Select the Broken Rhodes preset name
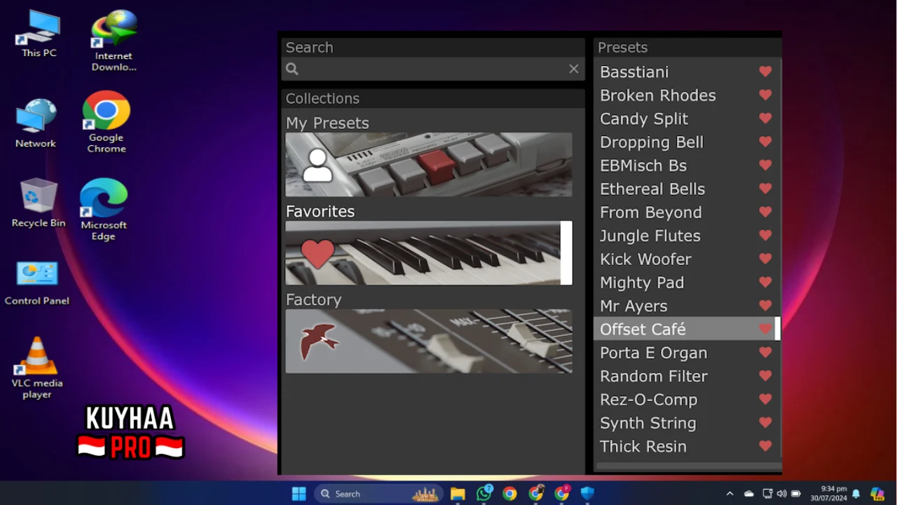The height and width of the screenshot is (505, 897). [658, 95]
